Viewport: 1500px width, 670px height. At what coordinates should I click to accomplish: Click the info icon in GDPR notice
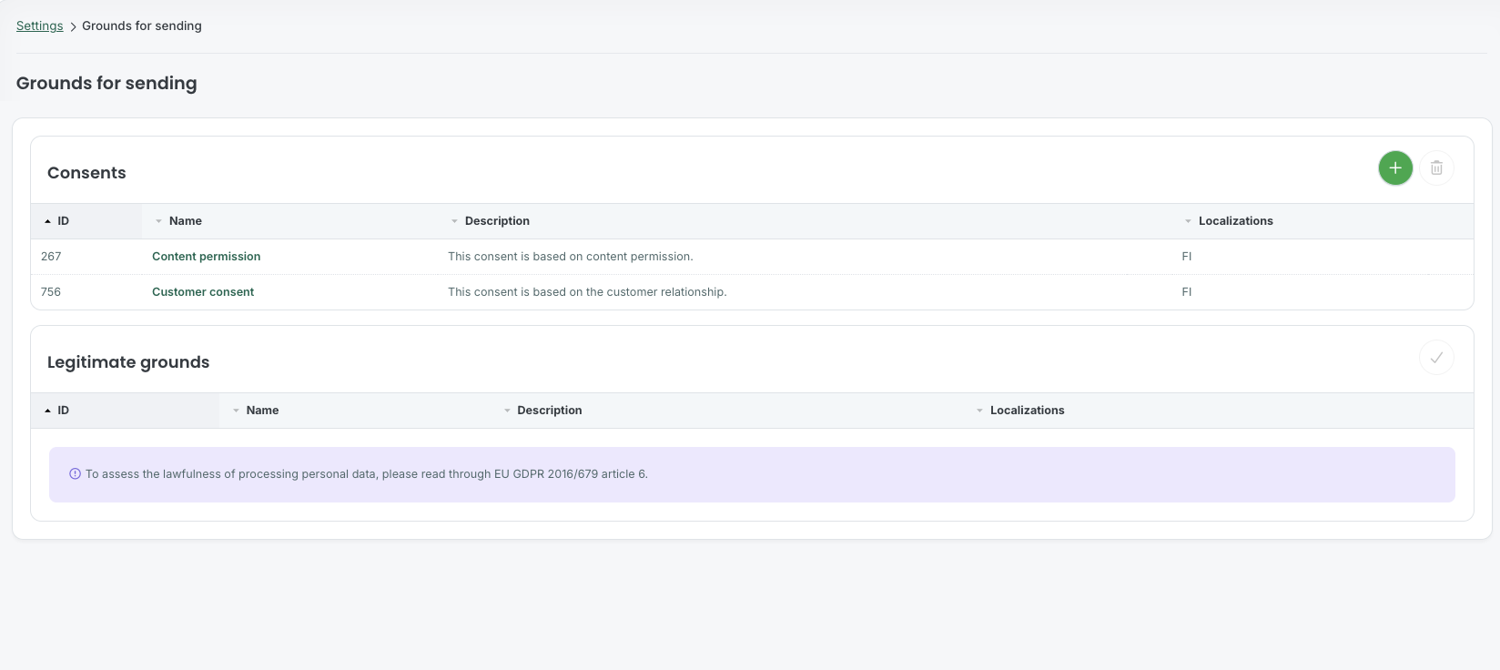coord(76,474)
